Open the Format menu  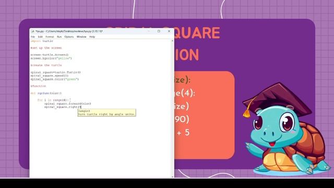50,37
